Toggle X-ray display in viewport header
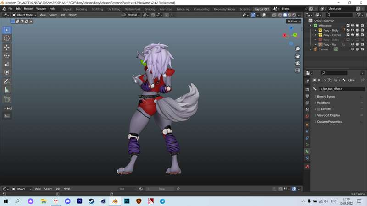 (274, 15)
